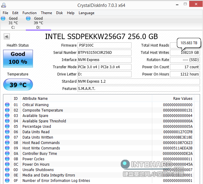The height and width of the screenshot is (184, 203).
Task: Click the Transfer Mode field
Action: (105, 67)
